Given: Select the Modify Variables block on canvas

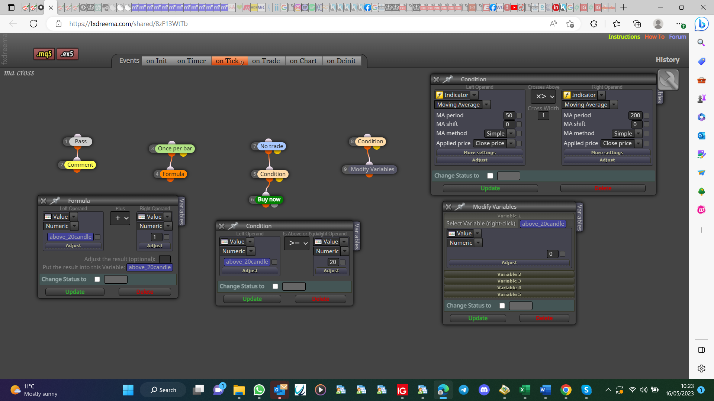Looking at the screenshot, I should point(372,169).
